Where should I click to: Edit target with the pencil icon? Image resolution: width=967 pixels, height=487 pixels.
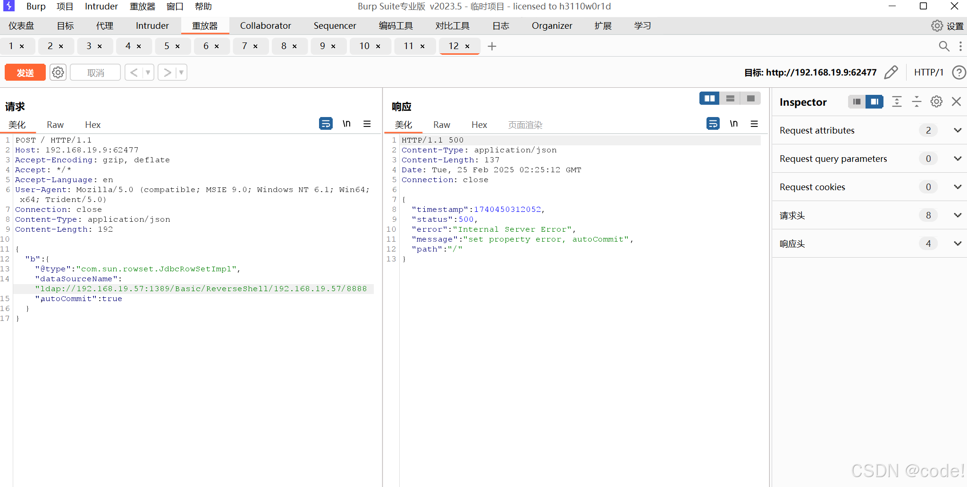[891, 72]
